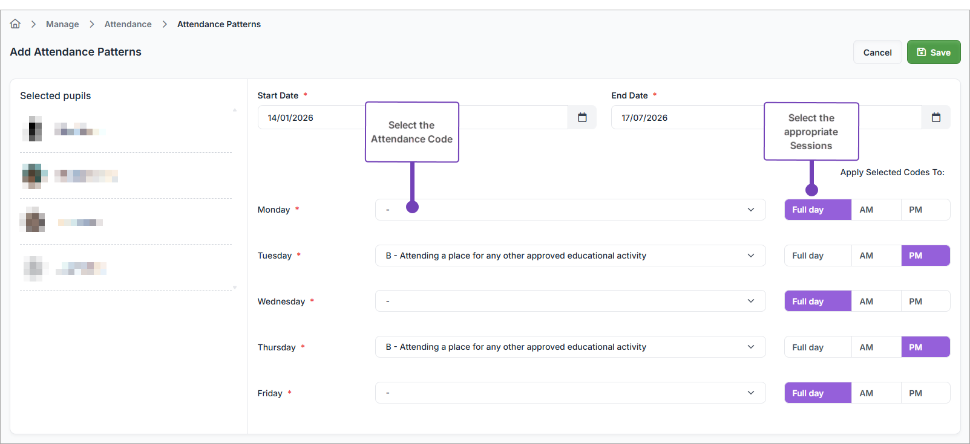Save the attendance patterns

(933, 53)
